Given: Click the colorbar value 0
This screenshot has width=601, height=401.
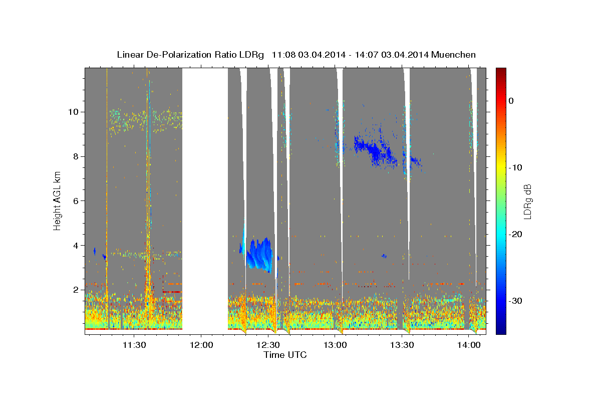Looking at the screenshot, I should (511, 101).
